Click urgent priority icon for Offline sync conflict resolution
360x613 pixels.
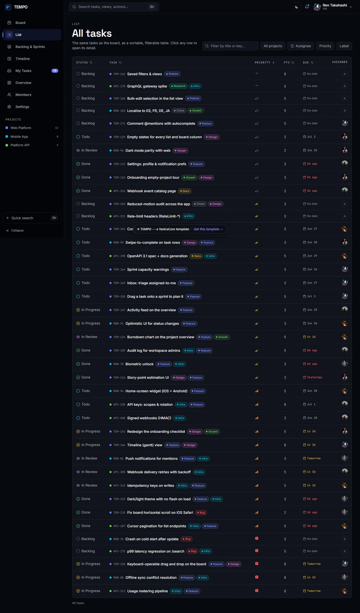click(x=257, y=577)
